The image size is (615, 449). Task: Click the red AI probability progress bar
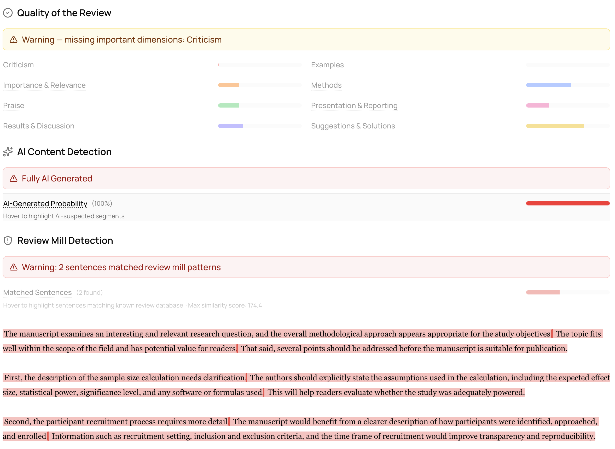(567, 204)
